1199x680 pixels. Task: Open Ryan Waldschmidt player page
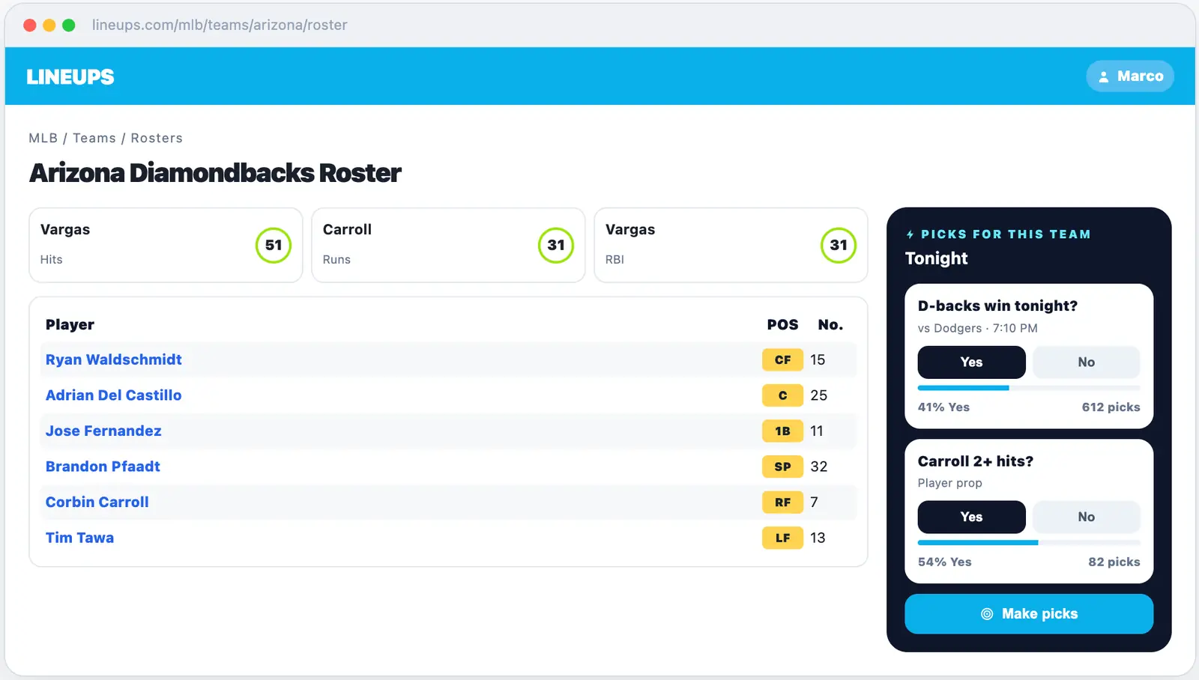click(x=114, y=359)
